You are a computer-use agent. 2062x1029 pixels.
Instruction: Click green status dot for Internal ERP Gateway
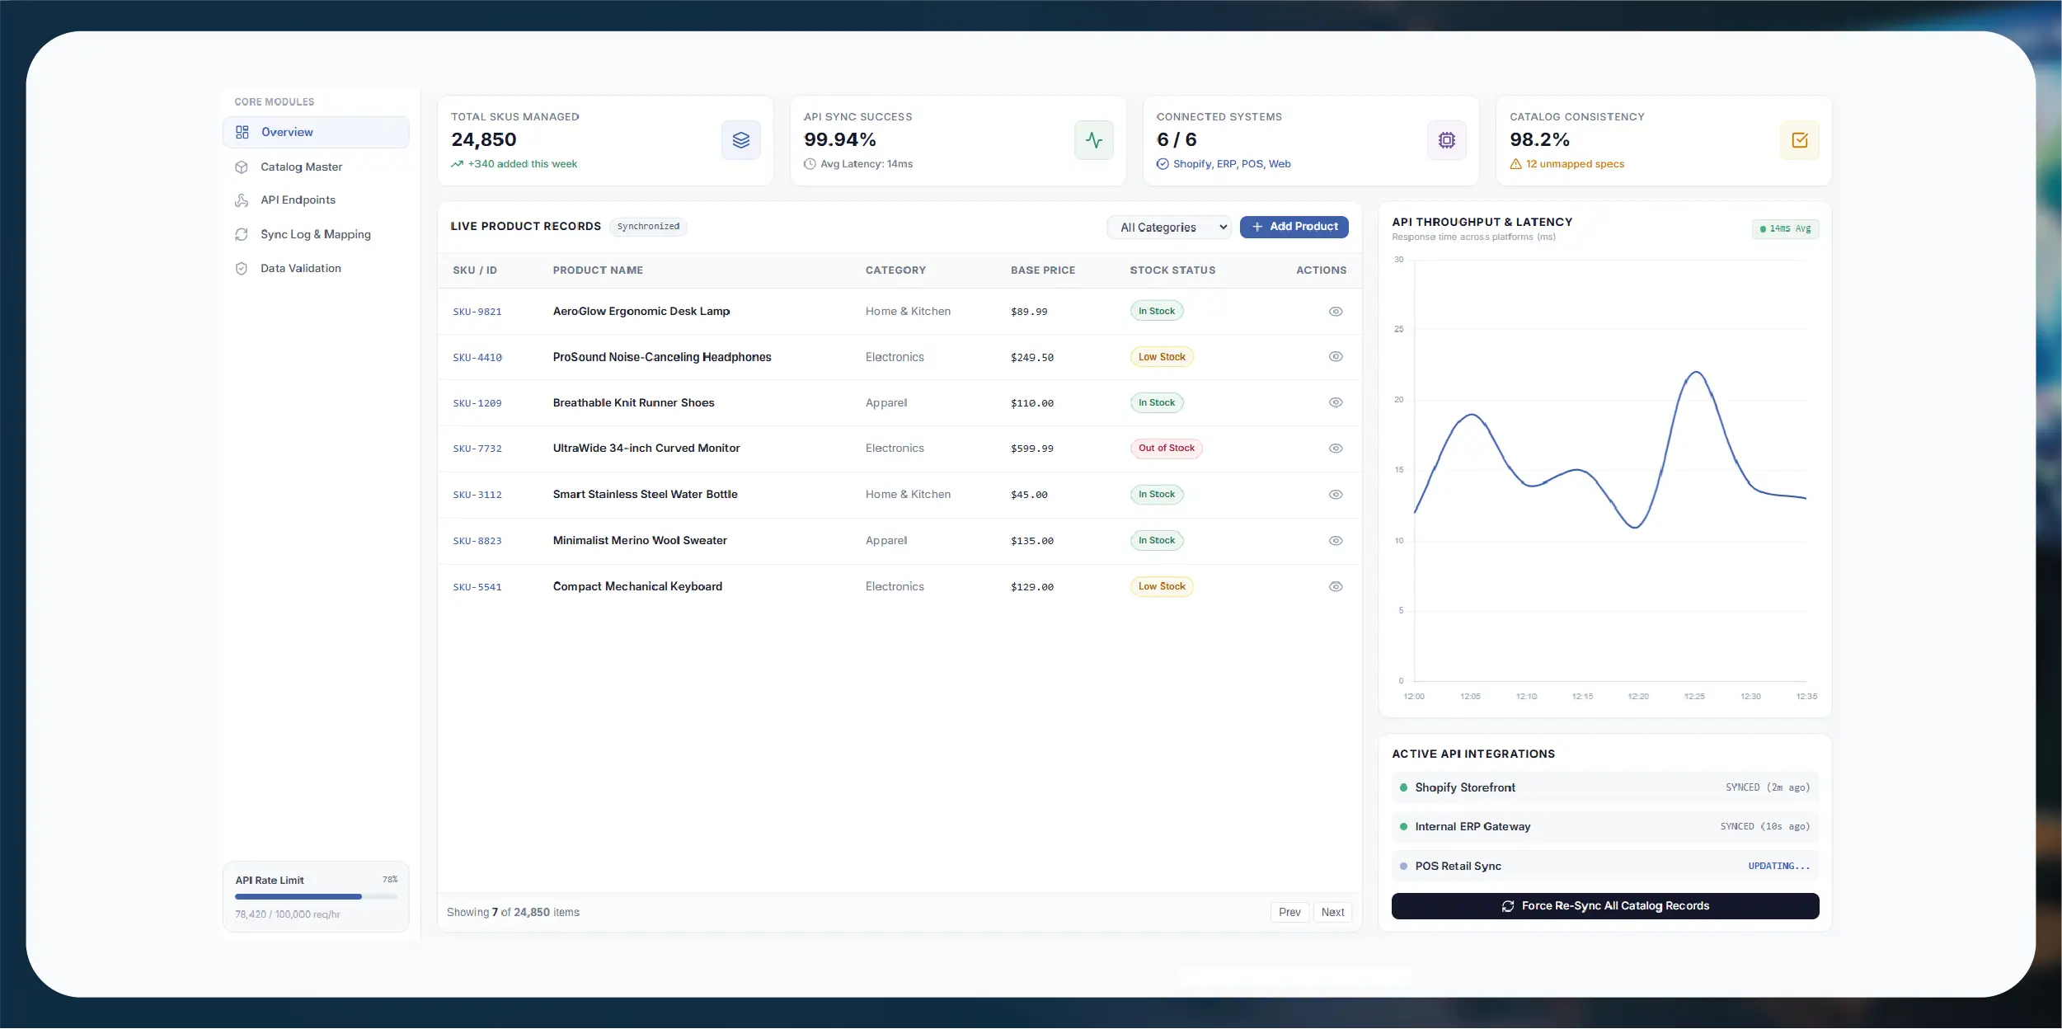1403,827
